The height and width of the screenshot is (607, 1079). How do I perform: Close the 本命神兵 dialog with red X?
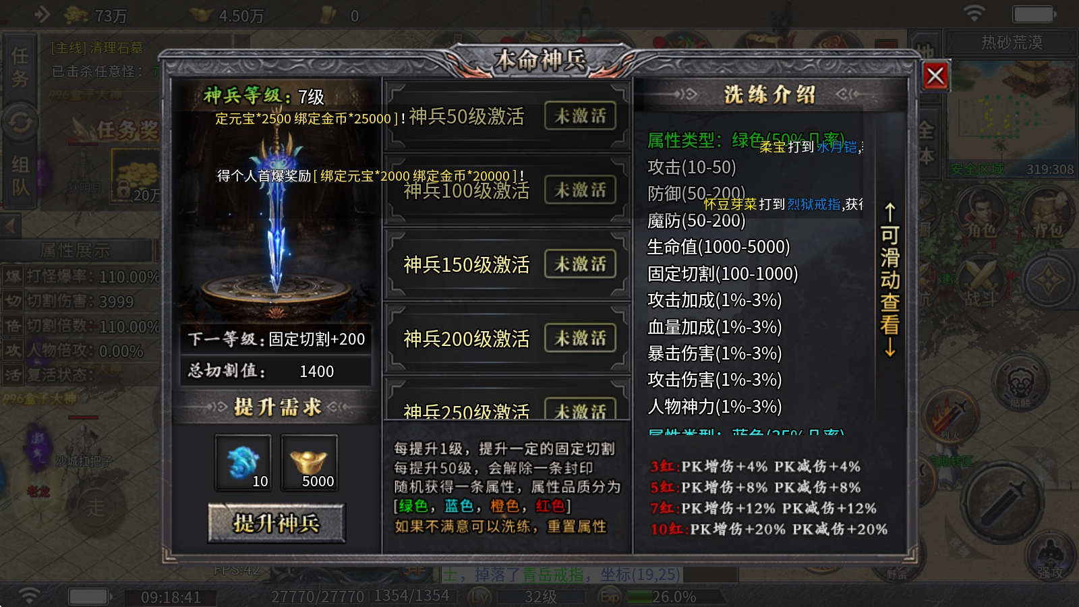click(x=935, y=76)
